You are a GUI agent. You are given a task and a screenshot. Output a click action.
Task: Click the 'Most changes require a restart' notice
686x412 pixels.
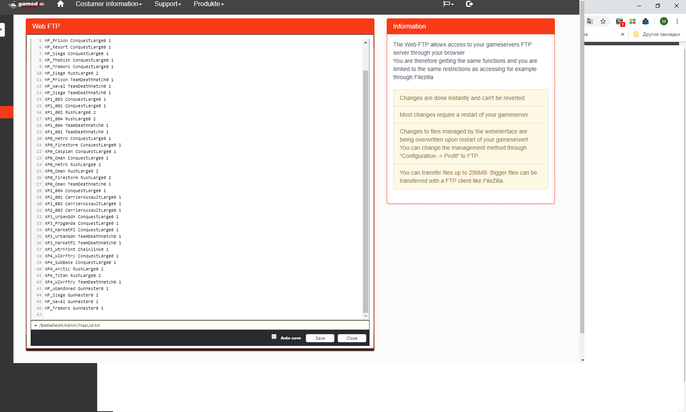[470, 115]
